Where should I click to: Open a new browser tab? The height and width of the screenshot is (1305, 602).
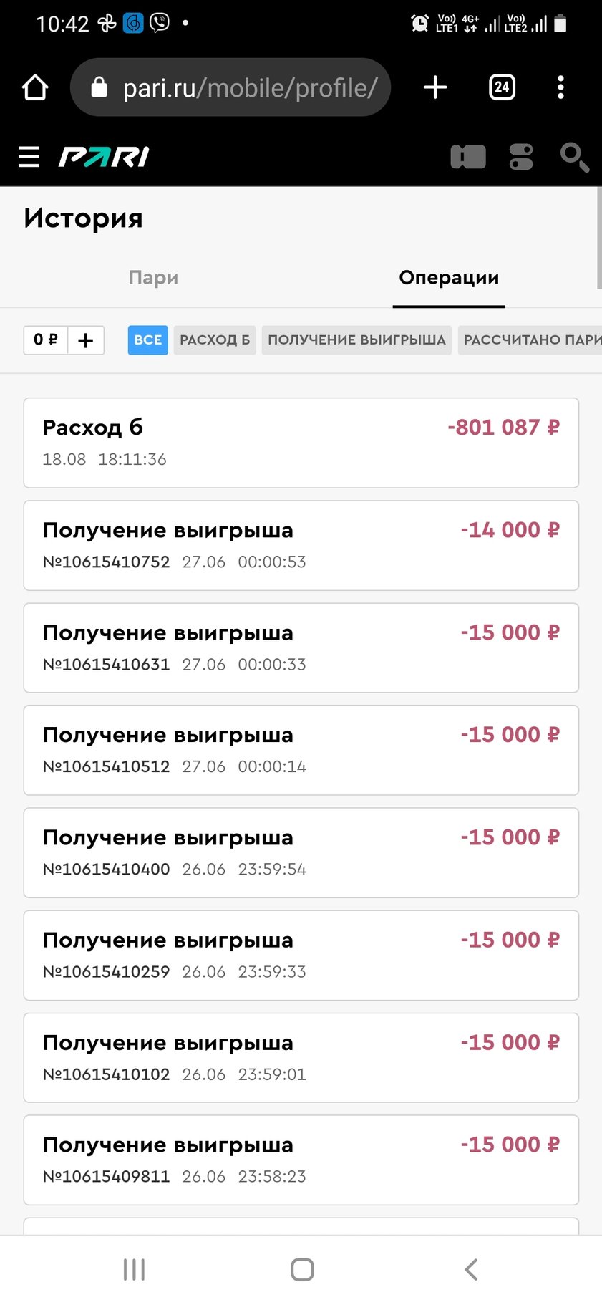coord(435,87)
